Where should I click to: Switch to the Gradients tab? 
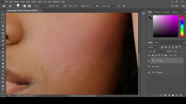[x=166, y=12]
